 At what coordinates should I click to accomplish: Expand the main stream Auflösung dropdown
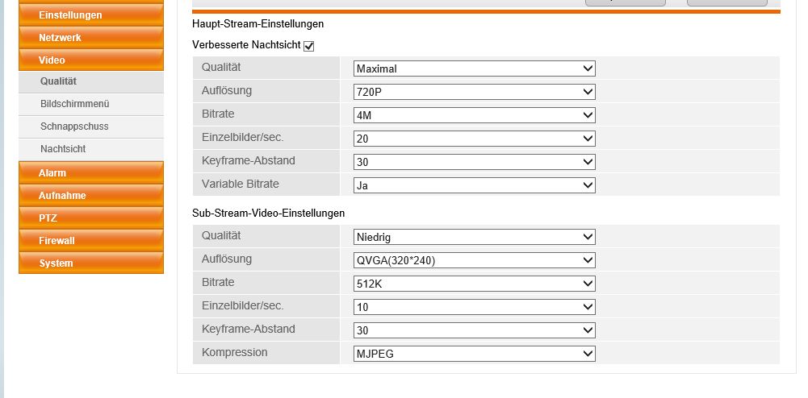[474, 92]
